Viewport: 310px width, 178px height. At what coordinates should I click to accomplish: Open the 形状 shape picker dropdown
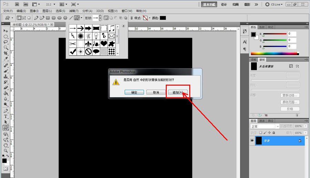100,18
